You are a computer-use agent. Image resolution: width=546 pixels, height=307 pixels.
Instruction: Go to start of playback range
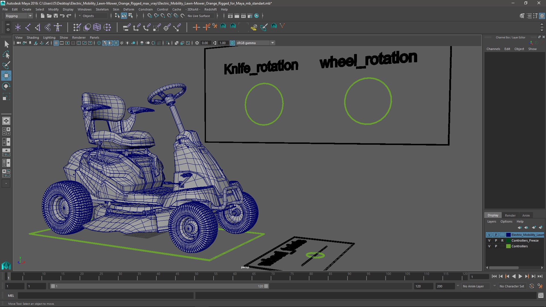pyautogui.click(x=494, y=276)
